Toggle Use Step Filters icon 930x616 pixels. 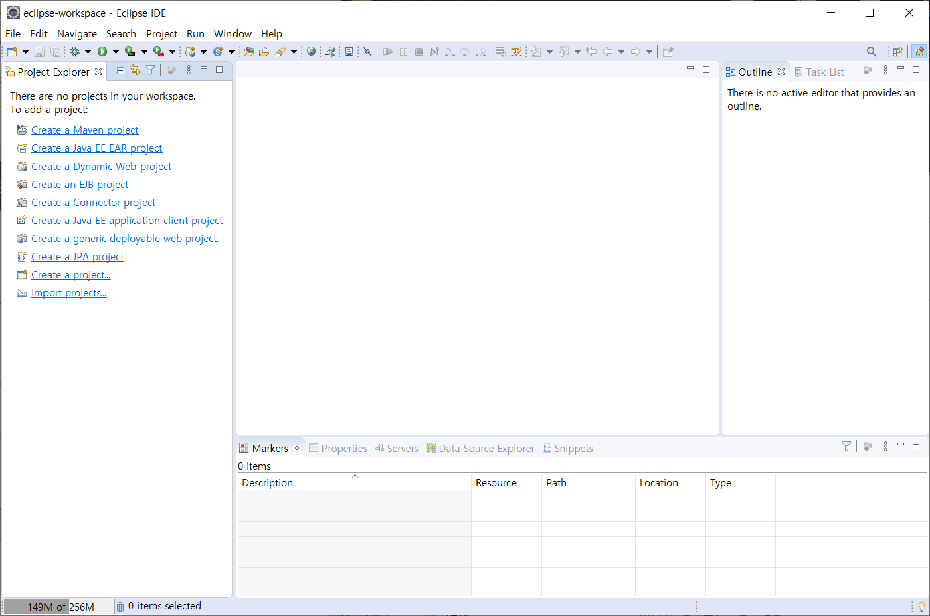click(x=517, y=52)
